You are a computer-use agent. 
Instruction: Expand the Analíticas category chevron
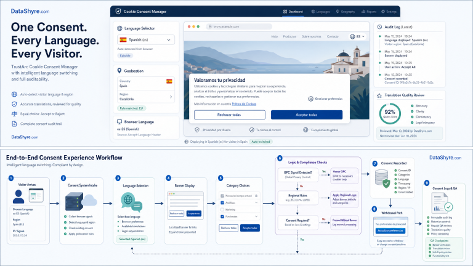tap(256, 203)
